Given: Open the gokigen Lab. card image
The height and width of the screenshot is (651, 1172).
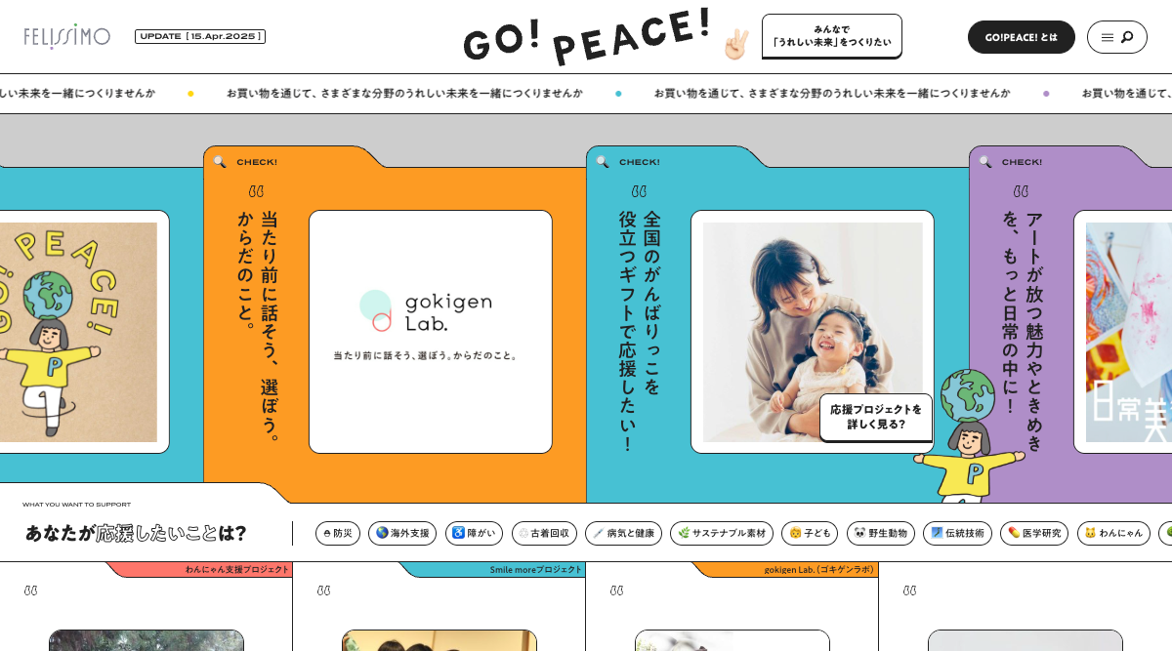Looking at the screenshot, I should coord(431,332).
